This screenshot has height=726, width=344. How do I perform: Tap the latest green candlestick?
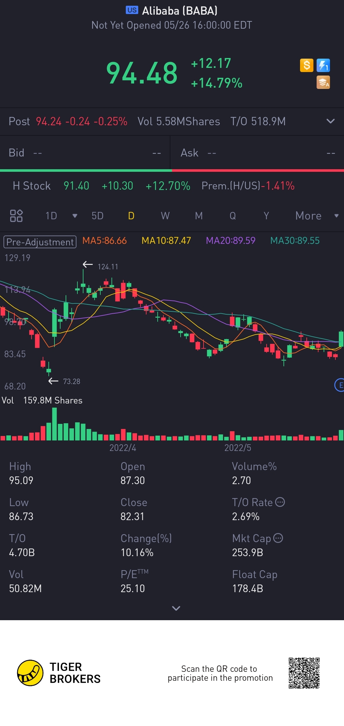[x=341, y=339]
